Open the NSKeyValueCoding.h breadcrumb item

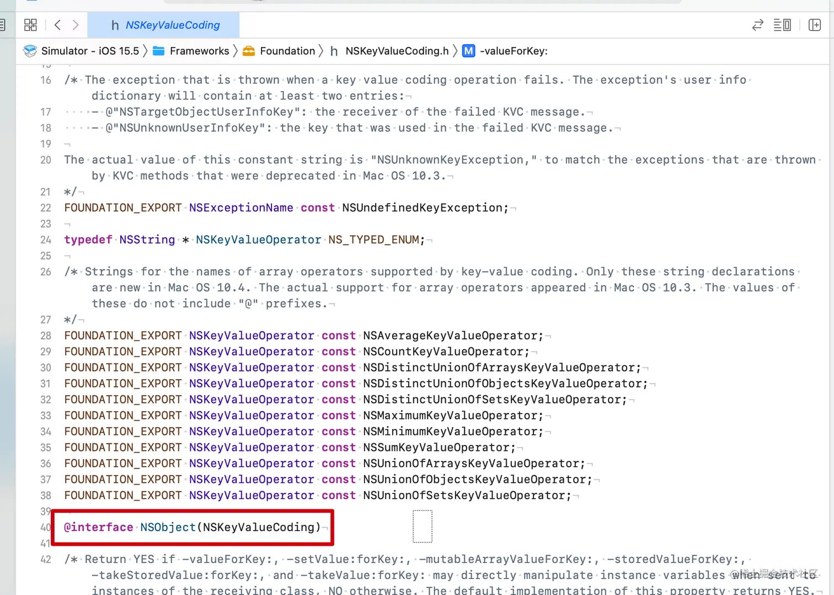click(397, 51)
